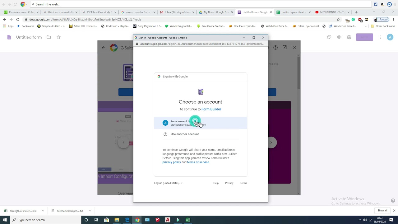Preview the form with eye icon

[x=339, y=37]
